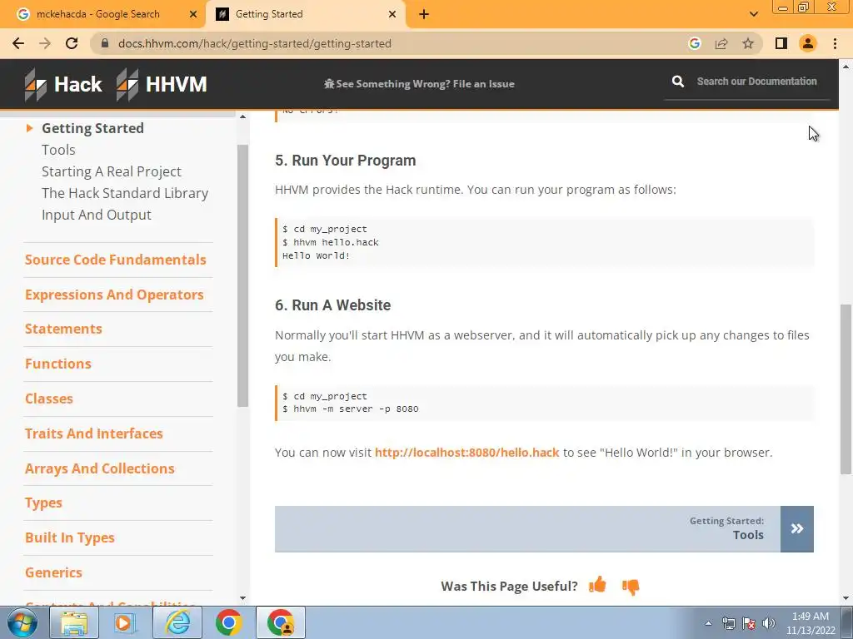Expand Arrays And Collections section
The image size is (853, 639).
(100, 468)
